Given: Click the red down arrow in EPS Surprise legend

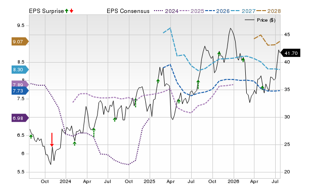Looking at the screenshot, I should 71,11.
